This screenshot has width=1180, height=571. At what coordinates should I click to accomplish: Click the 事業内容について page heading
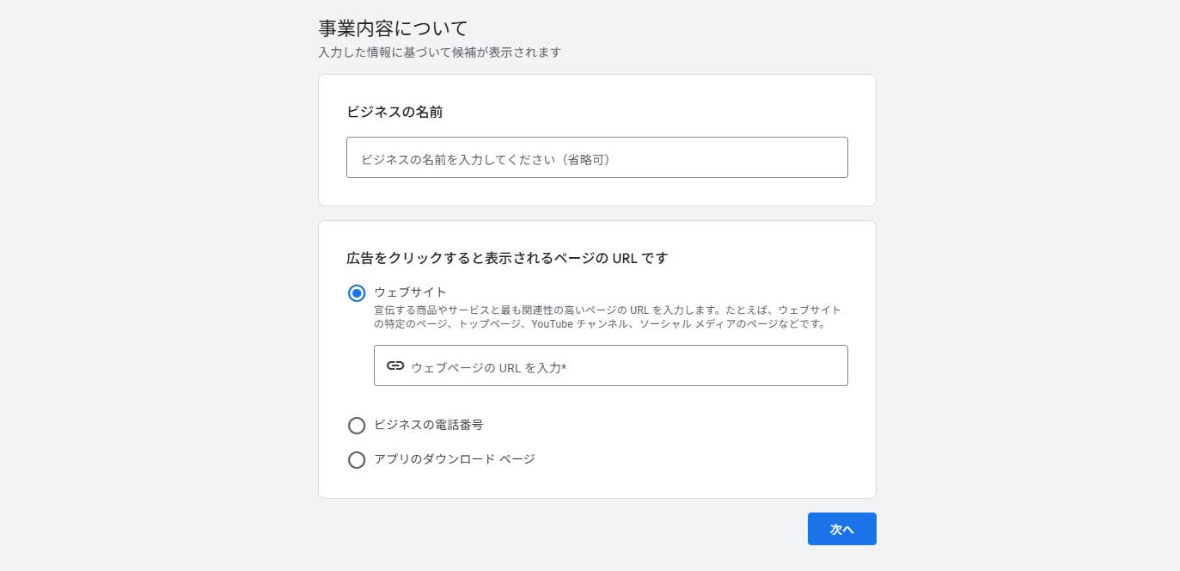click(x=391, y=28)
